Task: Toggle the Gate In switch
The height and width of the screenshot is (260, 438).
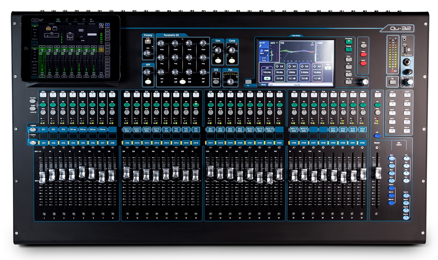Action: 218,61
